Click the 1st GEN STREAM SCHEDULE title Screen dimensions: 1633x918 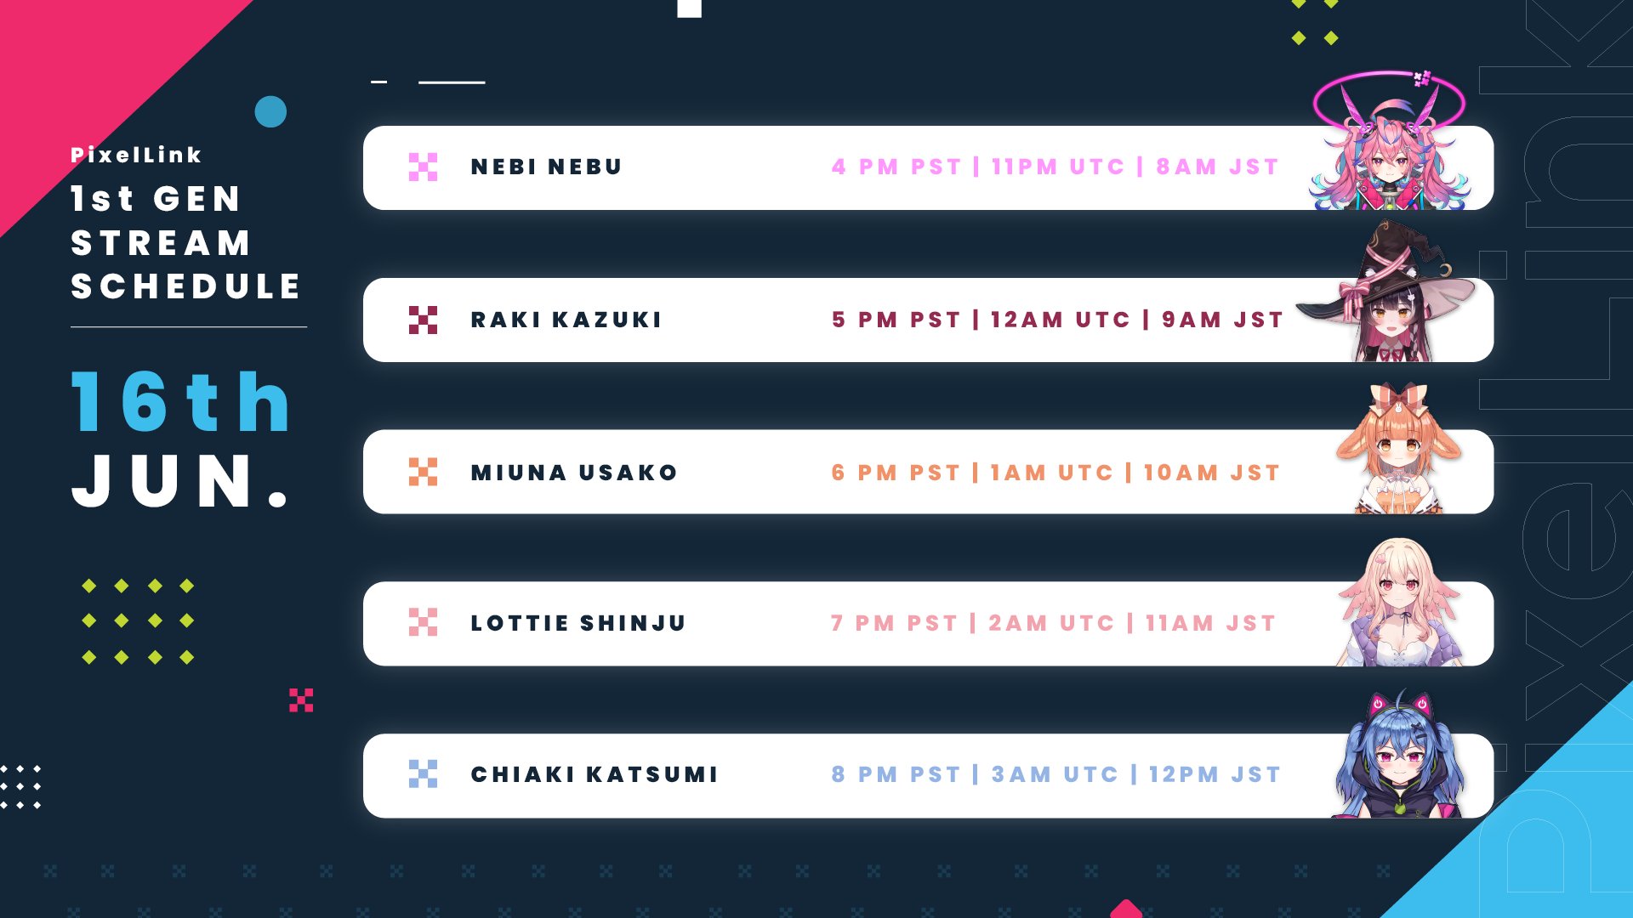[186, 243]
